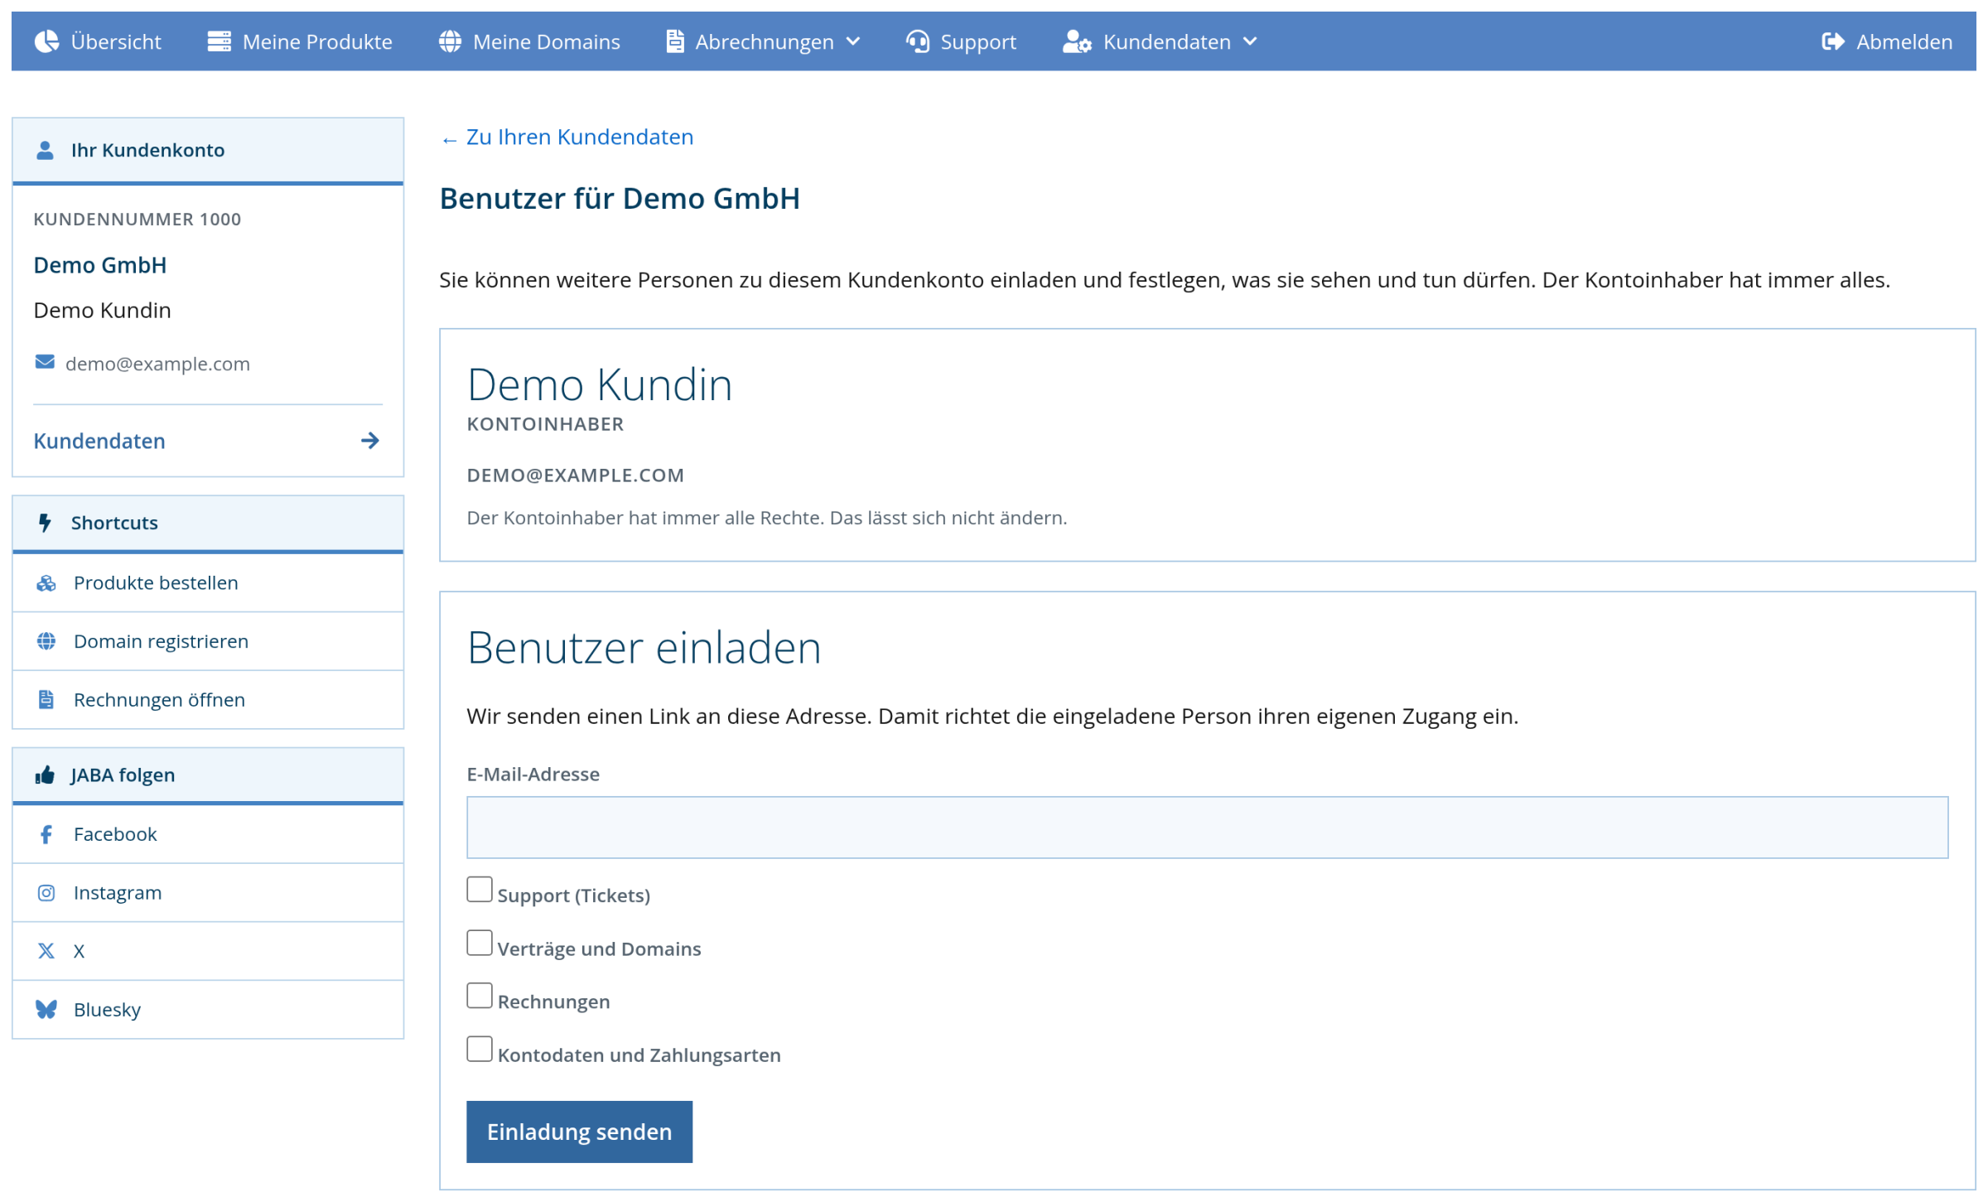Viewport: 1988px width, 1202px height.
Task: Click the X logo icon
Action: tap(46, 951)
